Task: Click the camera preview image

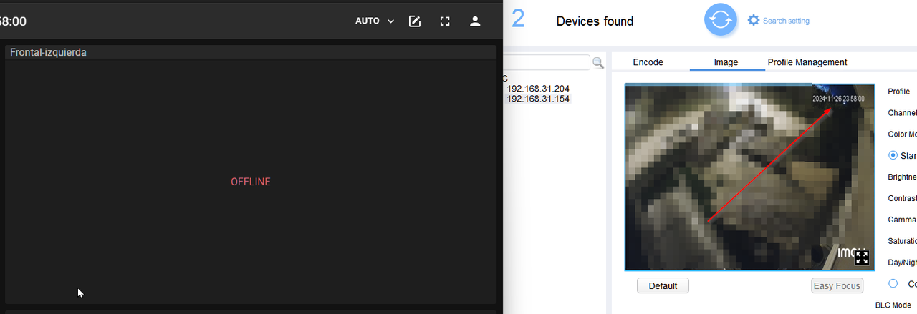Action: 749,177
